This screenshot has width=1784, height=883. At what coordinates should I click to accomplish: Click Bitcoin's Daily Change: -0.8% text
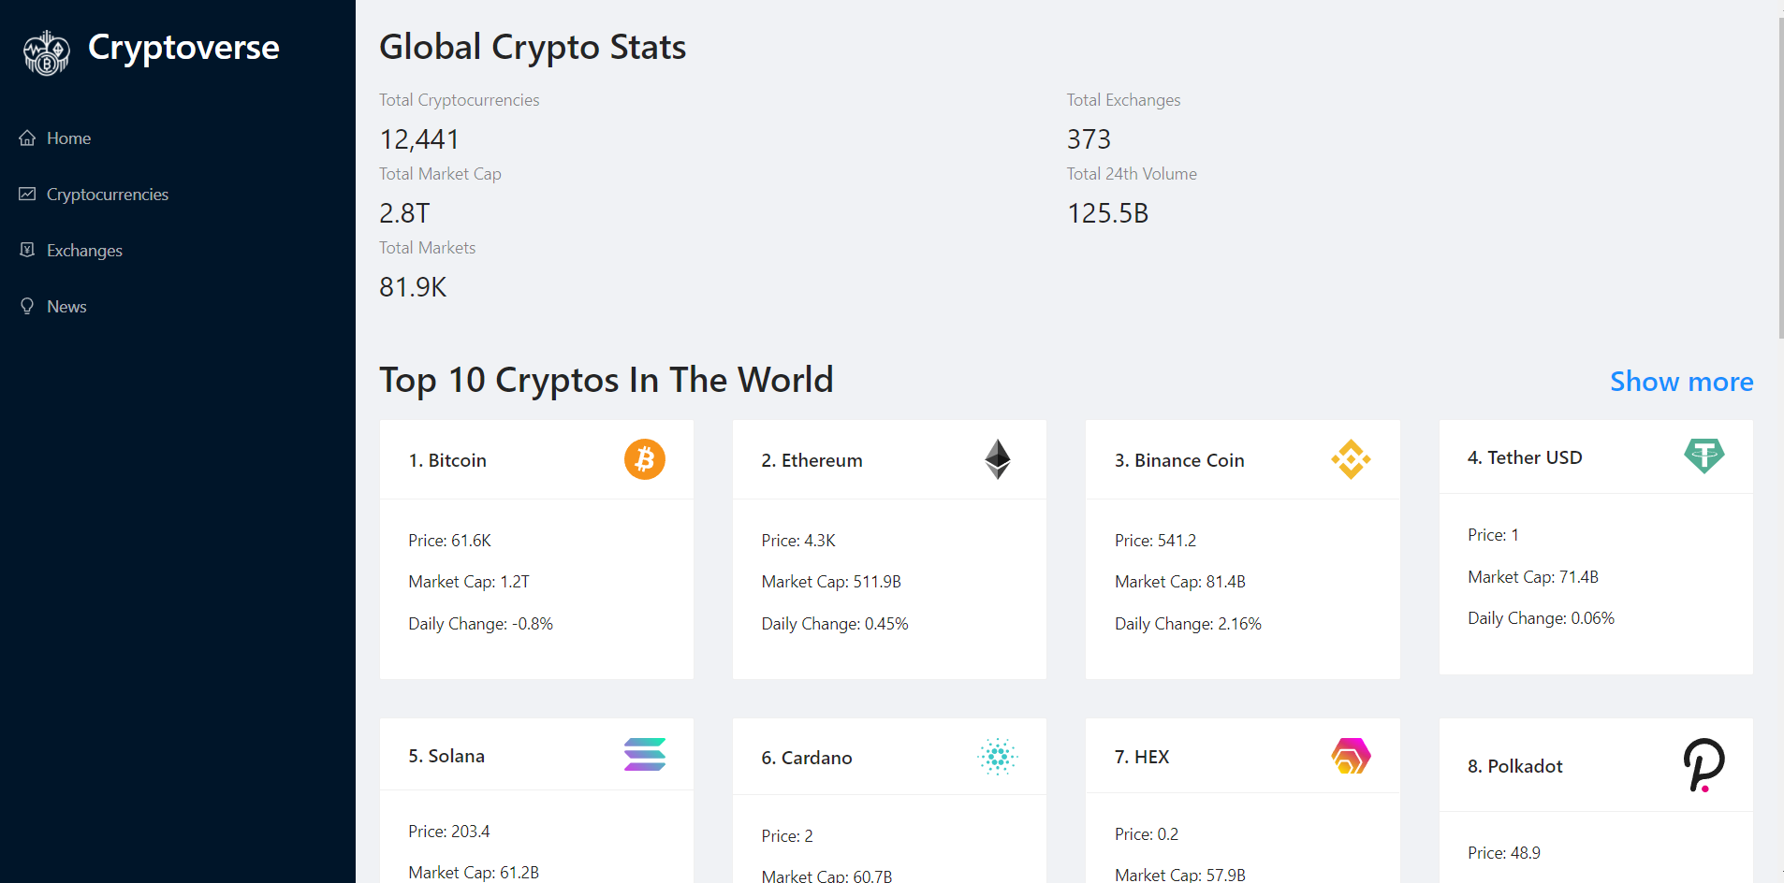[x=480, y=624]
